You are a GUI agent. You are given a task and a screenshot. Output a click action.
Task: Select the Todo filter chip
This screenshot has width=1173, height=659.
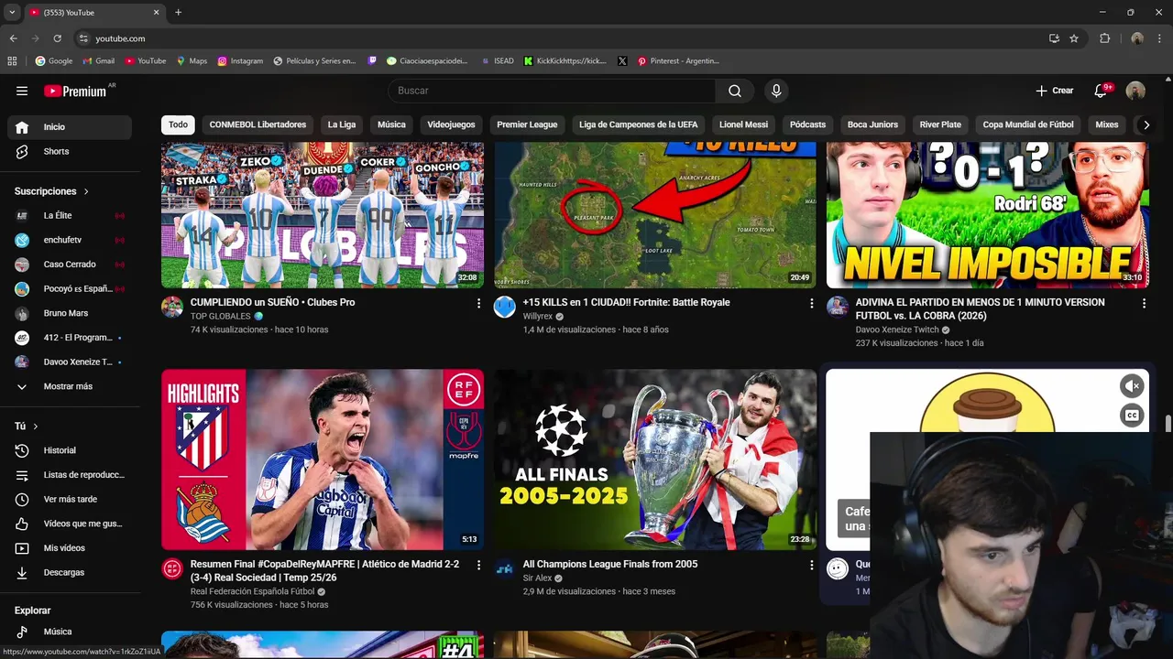click(178, 124)
